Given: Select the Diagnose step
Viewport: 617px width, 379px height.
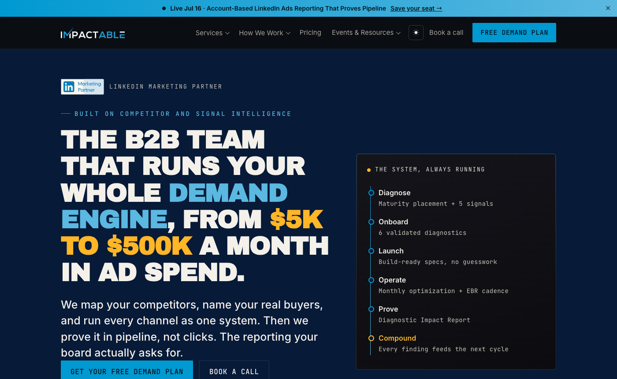Looking at the screenshot, I should [394, 193].
